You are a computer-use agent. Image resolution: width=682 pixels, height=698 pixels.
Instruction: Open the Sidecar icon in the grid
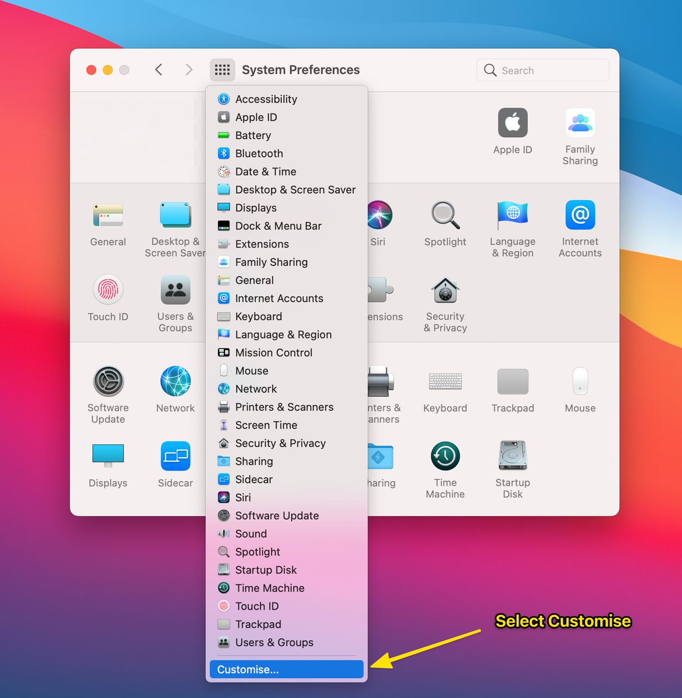(x=176, y=456)
